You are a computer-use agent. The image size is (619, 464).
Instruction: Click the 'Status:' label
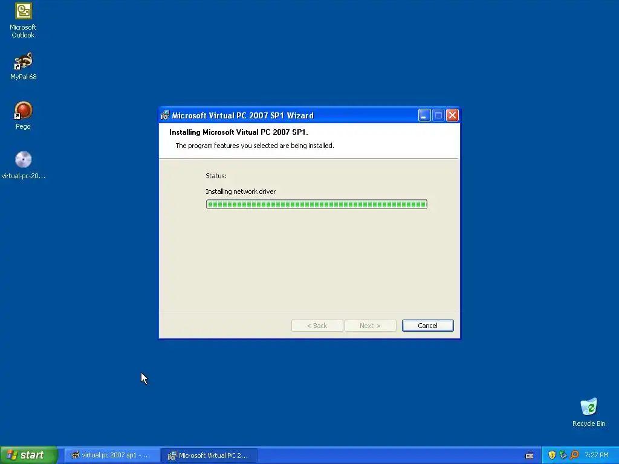pos(216,176)
